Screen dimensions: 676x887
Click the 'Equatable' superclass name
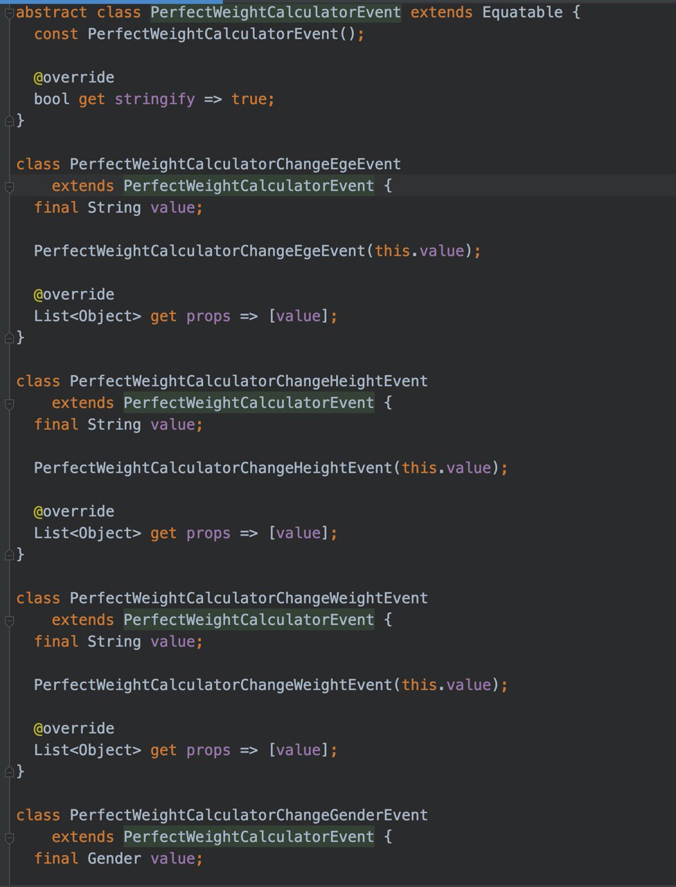point(522,12)
